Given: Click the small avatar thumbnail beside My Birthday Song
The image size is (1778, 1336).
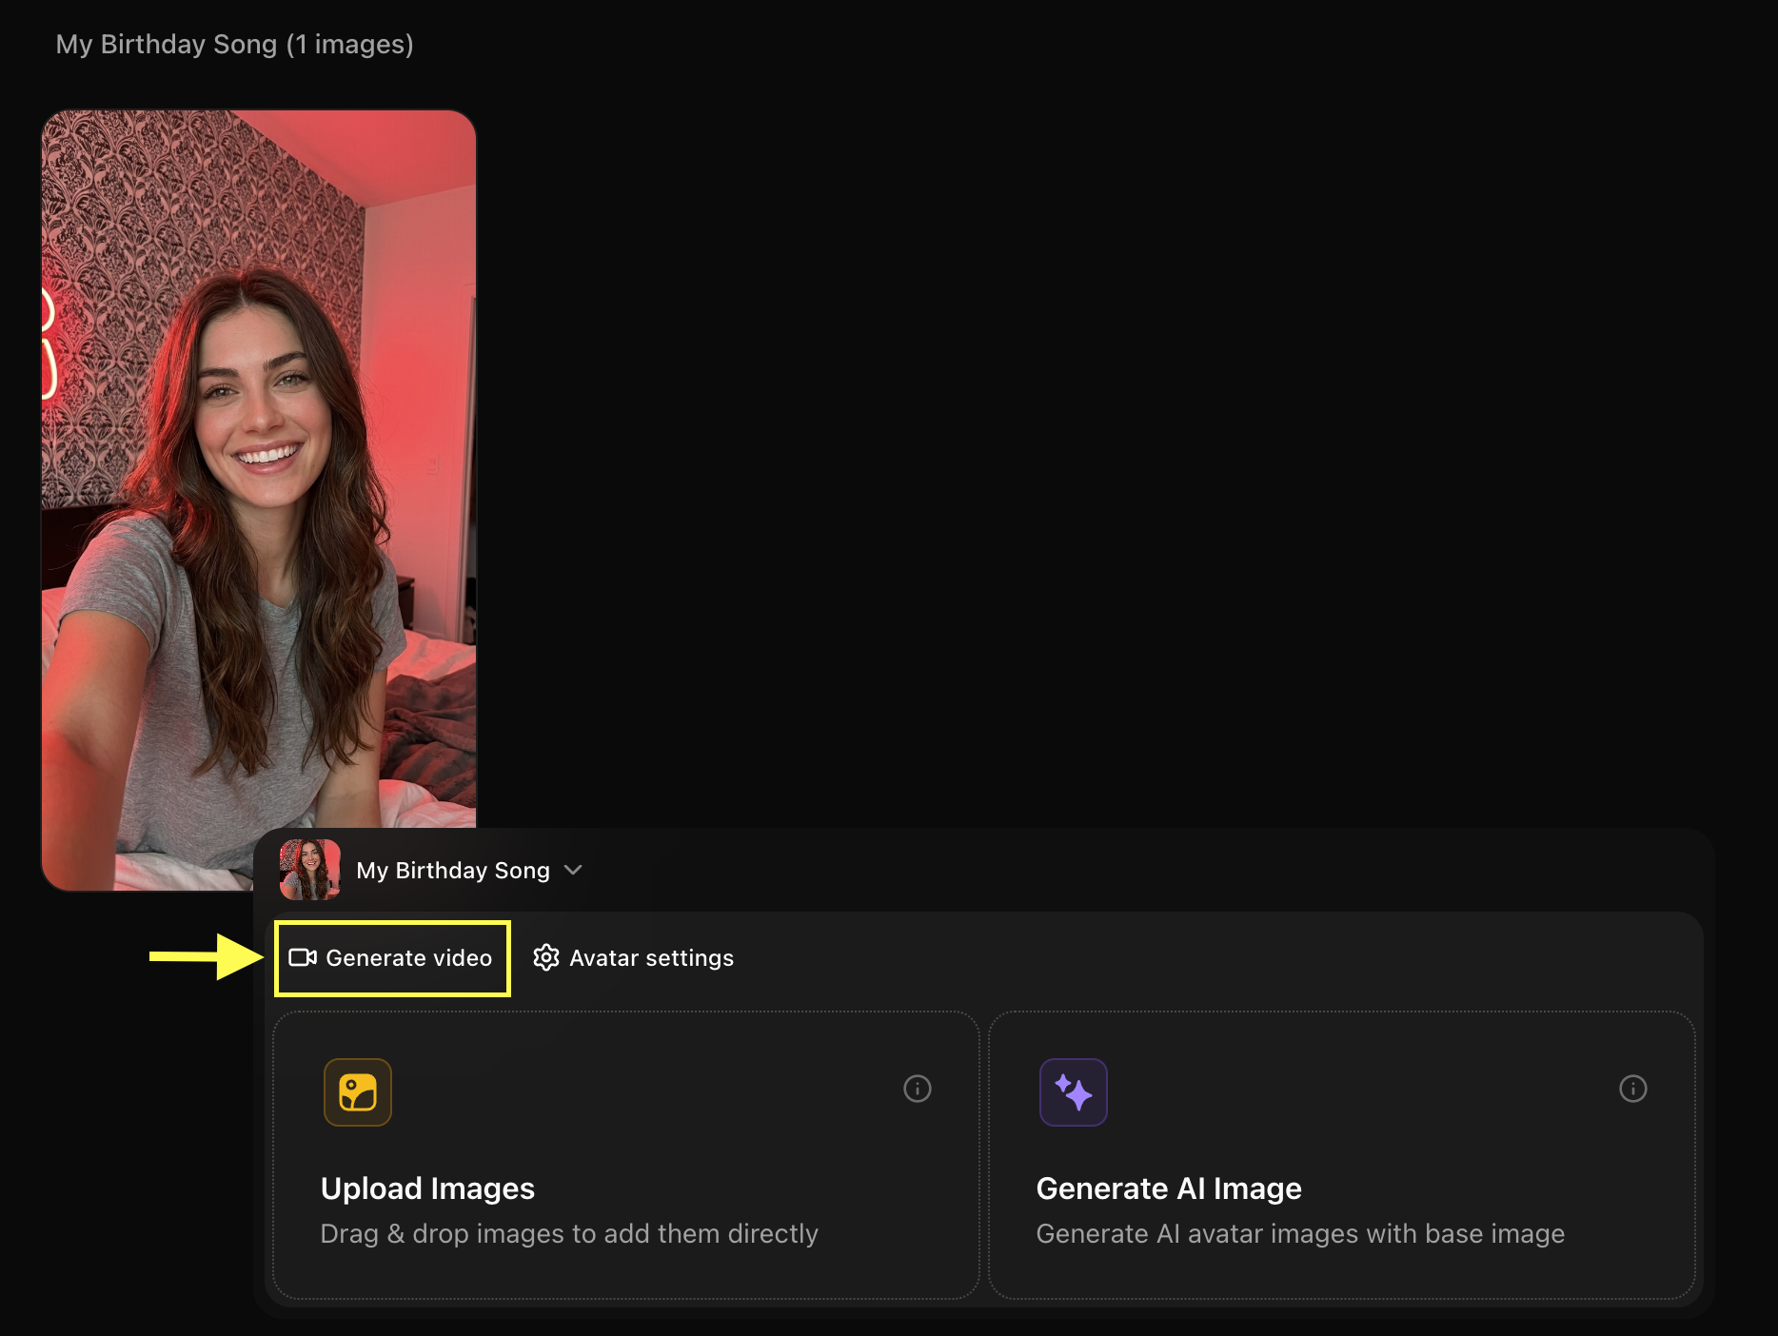Looking at the screenshot, I should (x=310, y=870).
